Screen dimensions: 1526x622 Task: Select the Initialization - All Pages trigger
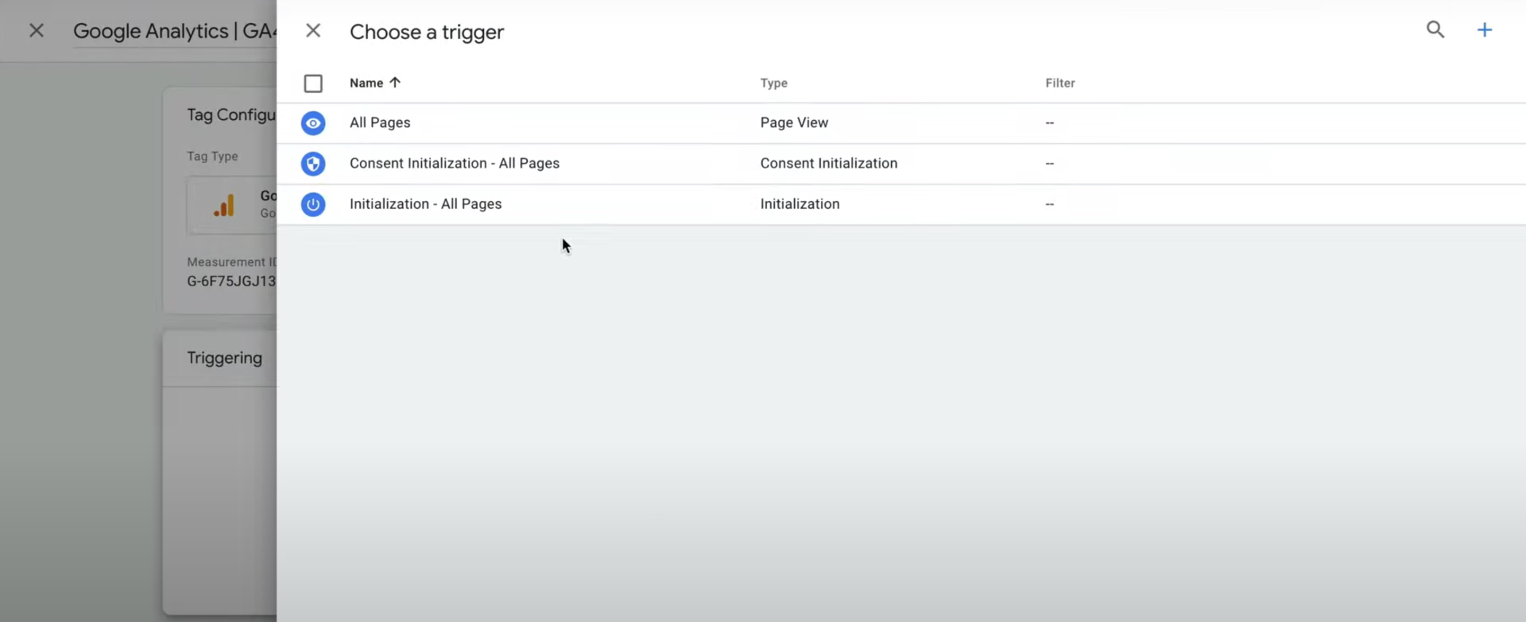[x=426, y=204]
